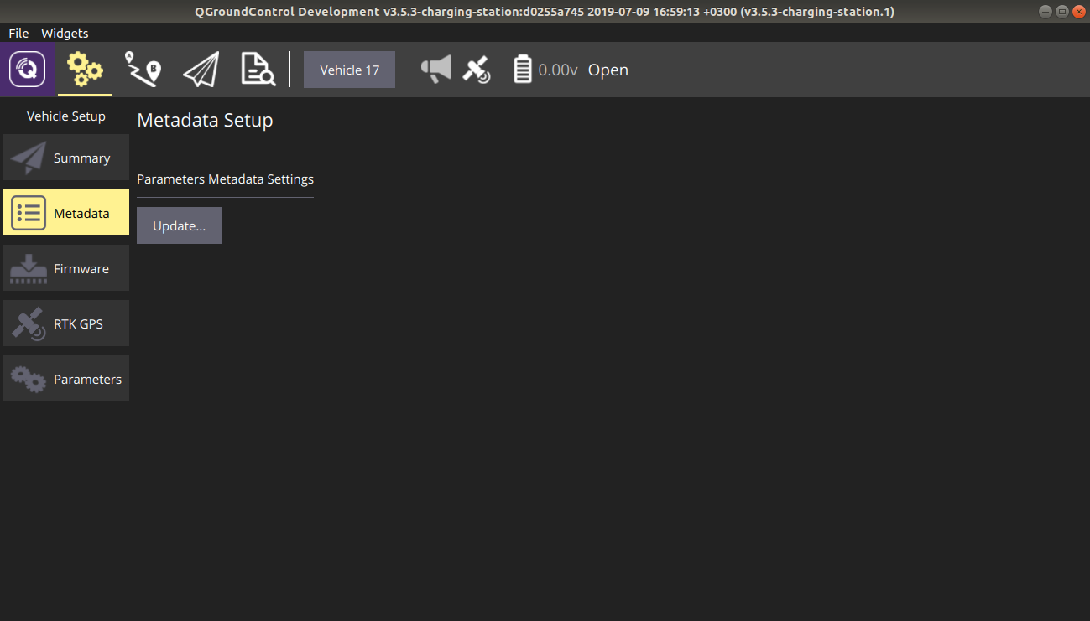The width and height of the screenshot is (1090, 621).
Task: Open the Widgets menu
Action: click(65, 34)
